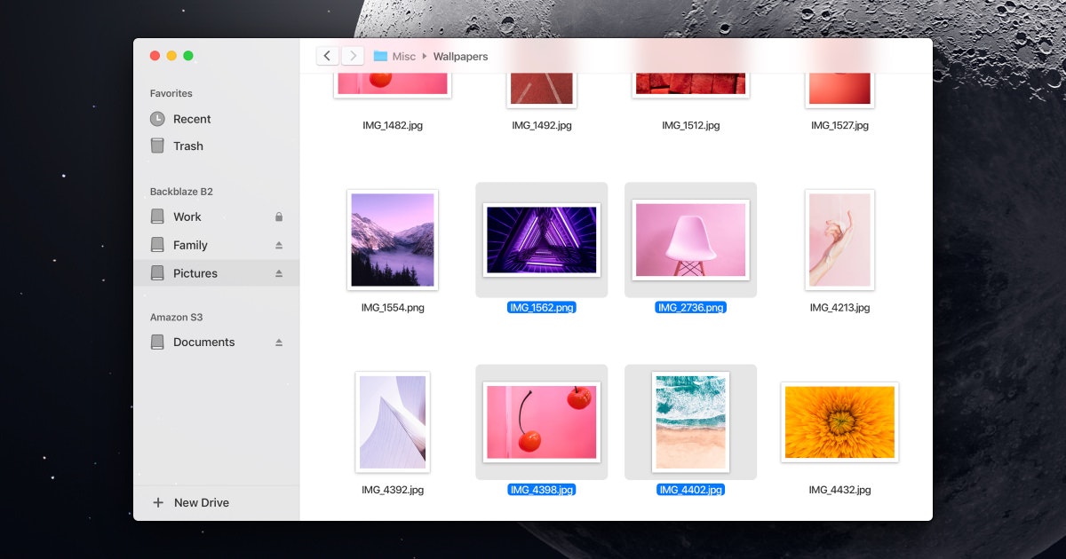The image size is (1066, 559).
Task: Eject the Documents drive
Action: [x=279, y=342]
